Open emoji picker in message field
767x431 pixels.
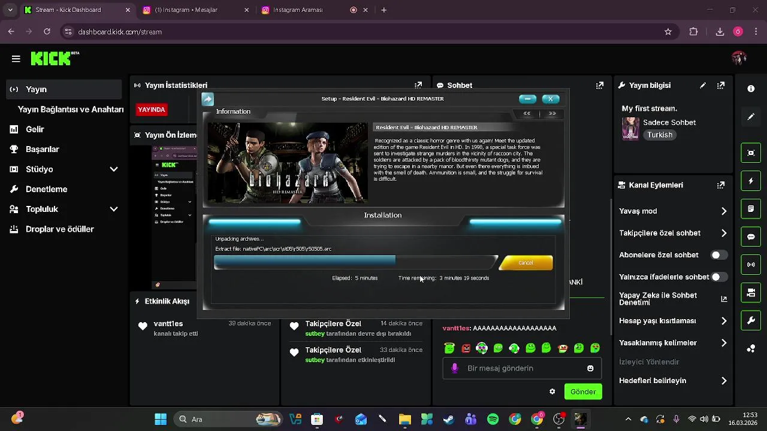point(590,368)
